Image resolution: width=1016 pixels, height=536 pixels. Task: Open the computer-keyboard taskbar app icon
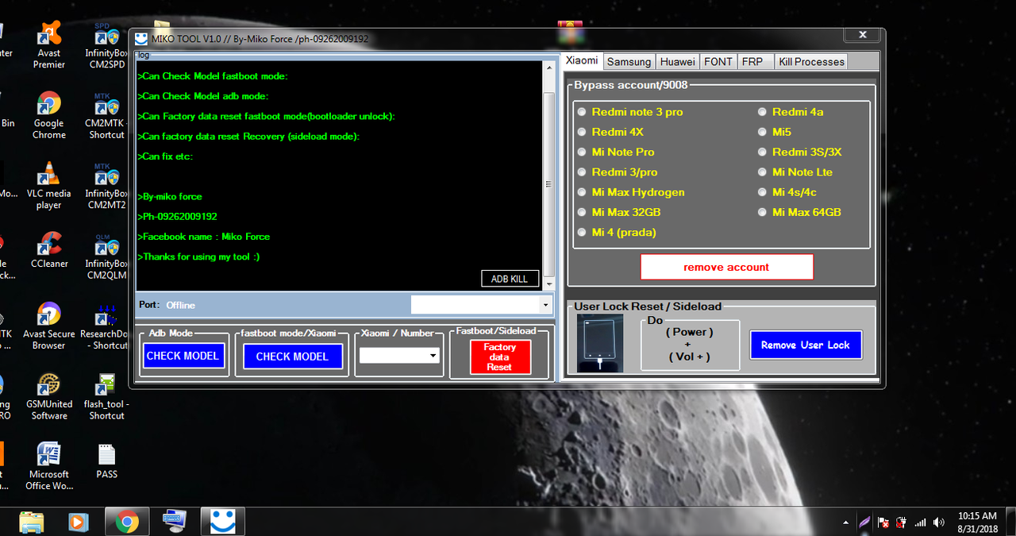[175, 522]
